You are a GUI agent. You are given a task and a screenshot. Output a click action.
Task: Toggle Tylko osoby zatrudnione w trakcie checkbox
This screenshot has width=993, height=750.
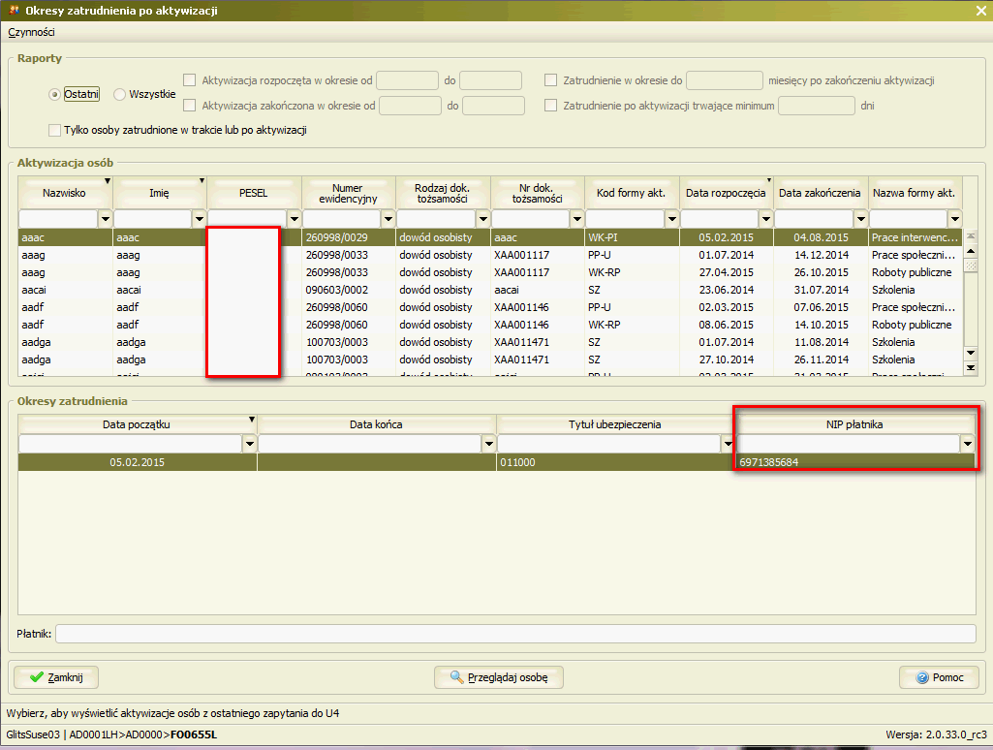tap(54, 130)
